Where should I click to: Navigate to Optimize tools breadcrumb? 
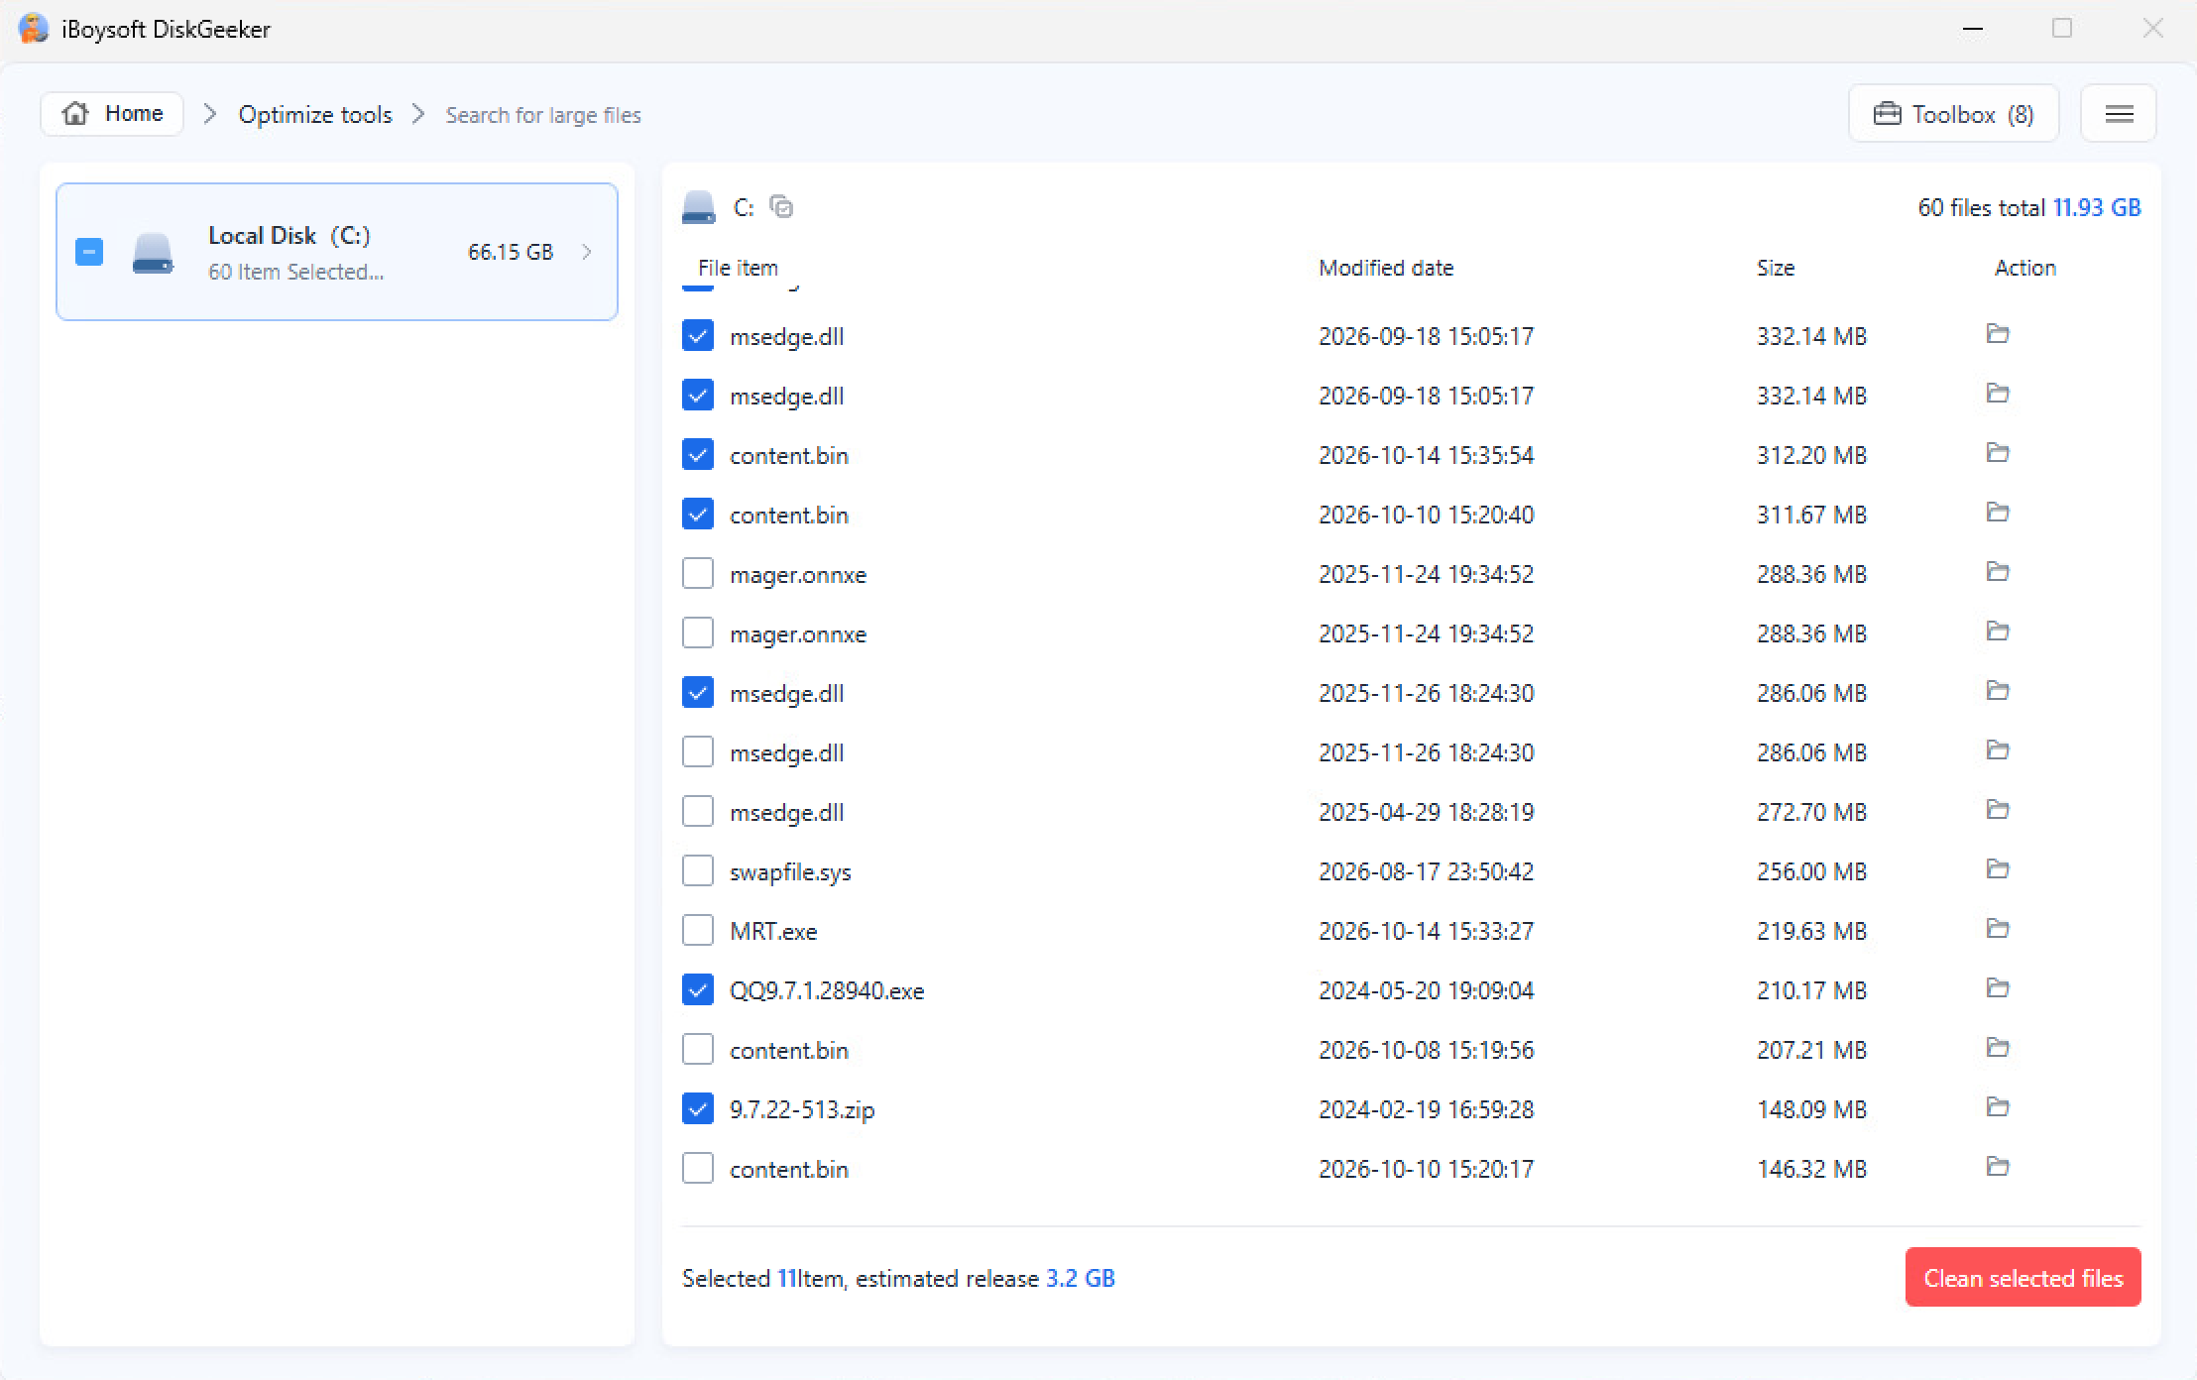[x=315, y=115]
